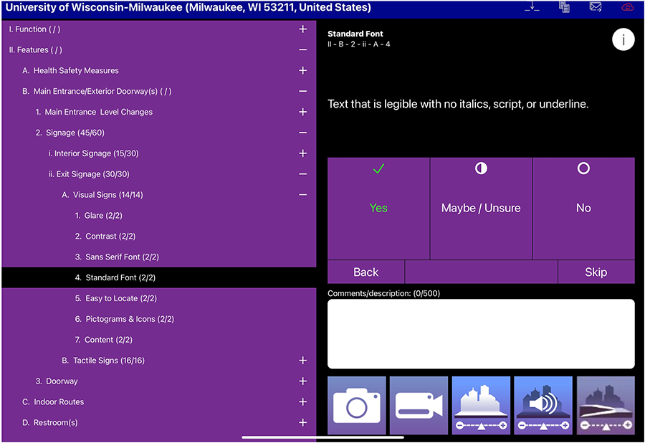Select the No answer option

tap(583, 208)
